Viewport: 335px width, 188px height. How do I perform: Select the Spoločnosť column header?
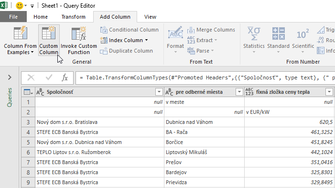99,92
